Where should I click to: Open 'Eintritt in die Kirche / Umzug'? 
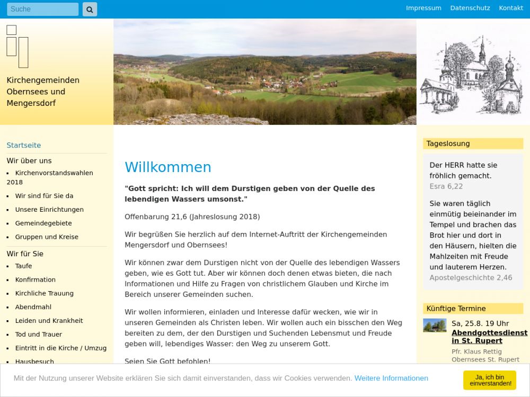pyautogui.click(x=61, y=348)
